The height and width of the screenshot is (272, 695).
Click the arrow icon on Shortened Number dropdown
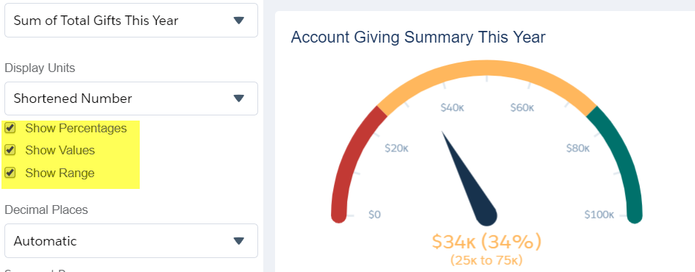[x=239, y=99]
